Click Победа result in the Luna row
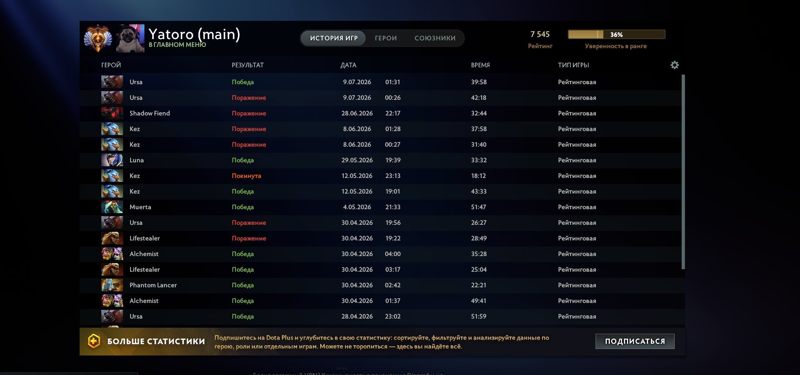This screenshot has height=375, width=800. point(243,160)
